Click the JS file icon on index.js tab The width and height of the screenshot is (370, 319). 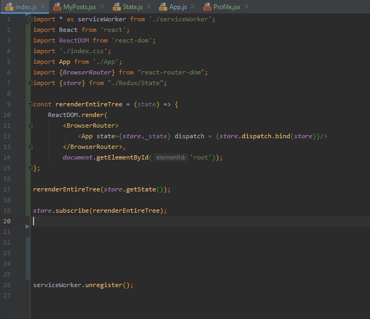click(9, 8)
